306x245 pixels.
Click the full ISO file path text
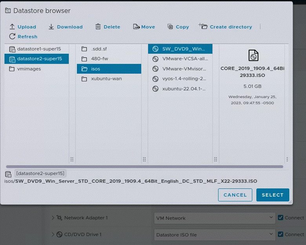131,181
